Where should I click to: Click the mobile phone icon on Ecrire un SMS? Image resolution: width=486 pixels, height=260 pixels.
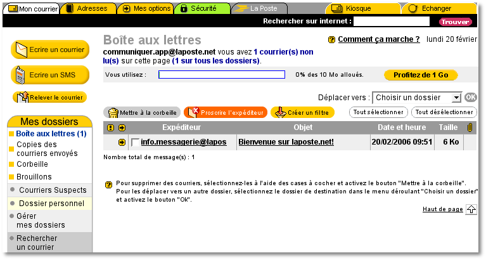[20, 75]
